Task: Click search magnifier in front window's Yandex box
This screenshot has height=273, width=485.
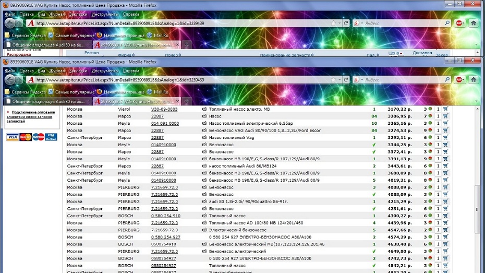Action: pyautogui.click(x=447, y=80)
